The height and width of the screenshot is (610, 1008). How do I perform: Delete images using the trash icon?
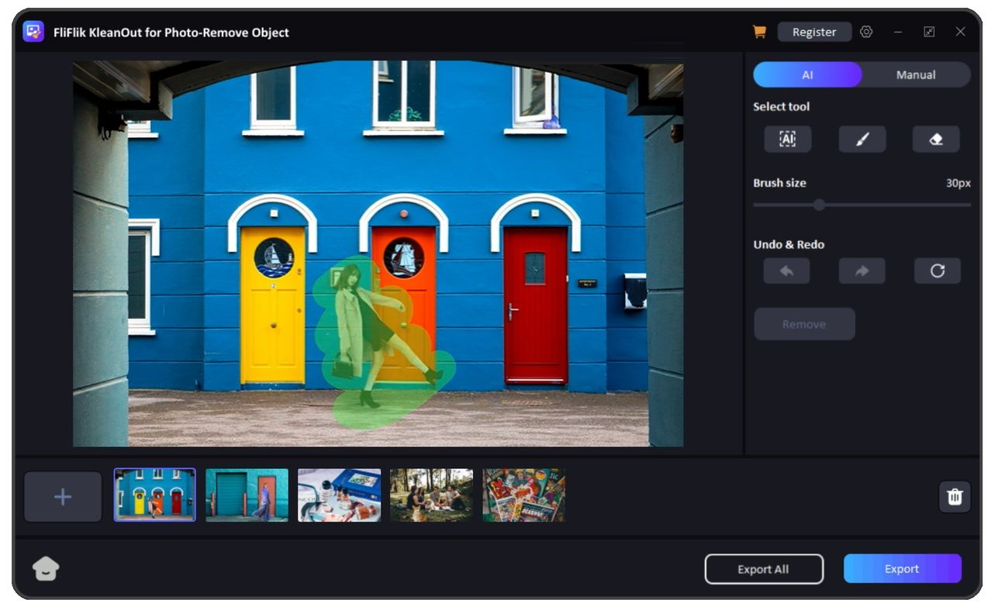pos(954,496)
